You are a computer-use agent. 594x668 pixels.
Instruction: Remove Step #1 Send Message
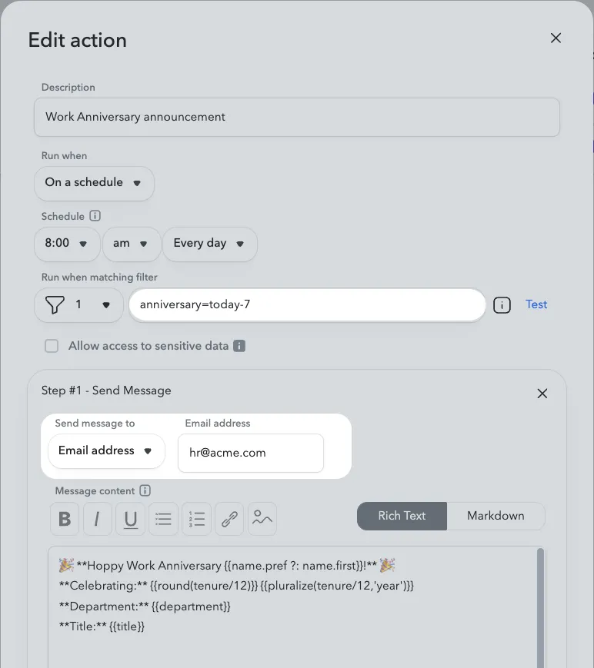pyautogui.click(x=542, y=394)
